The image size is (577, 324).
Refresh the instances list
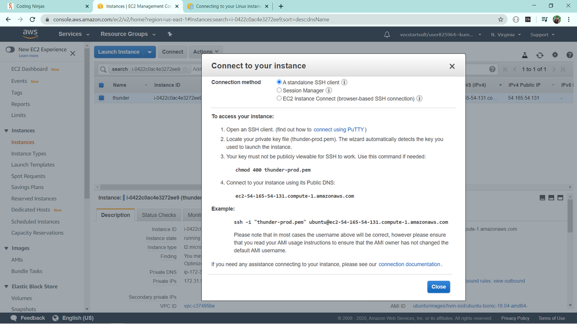point(540,55)
